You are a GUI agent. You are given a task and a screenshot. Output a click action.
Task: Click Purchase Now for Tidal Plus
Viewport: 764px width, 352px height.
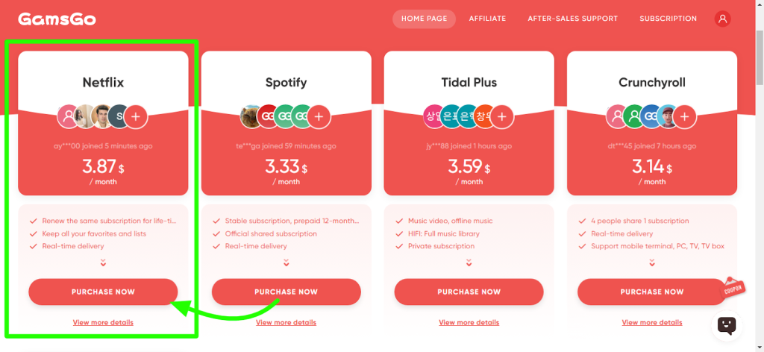coord(469,292)
